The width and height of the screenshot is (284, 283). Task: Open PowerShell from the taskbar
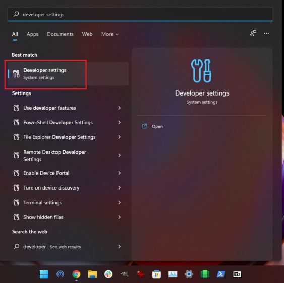(x=221, y=274)
